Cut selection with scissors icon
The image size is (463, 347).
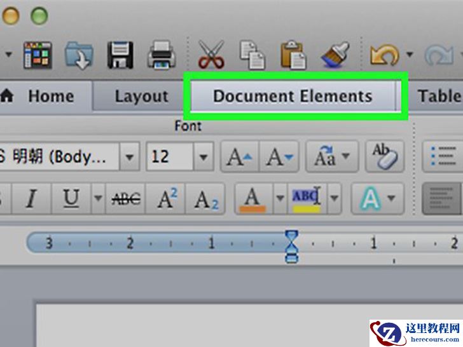[x=211, y=55]
